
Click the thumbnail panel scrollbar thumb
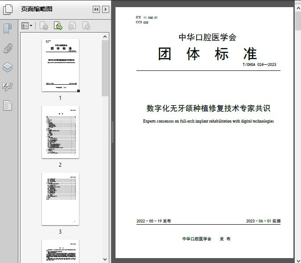click(105, 68)
